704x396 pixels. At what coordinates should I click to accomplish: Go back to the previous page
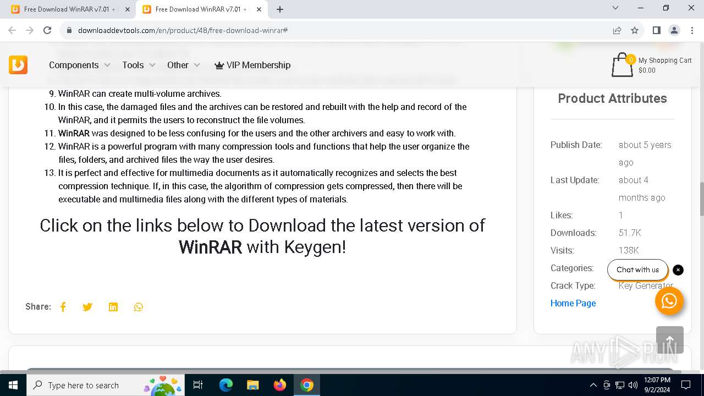(x=12, y=30)
